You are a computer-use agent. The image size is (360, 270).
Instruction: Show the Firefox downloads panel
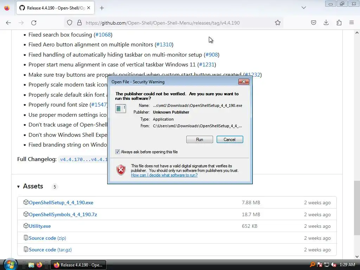[x=326, y=23]
